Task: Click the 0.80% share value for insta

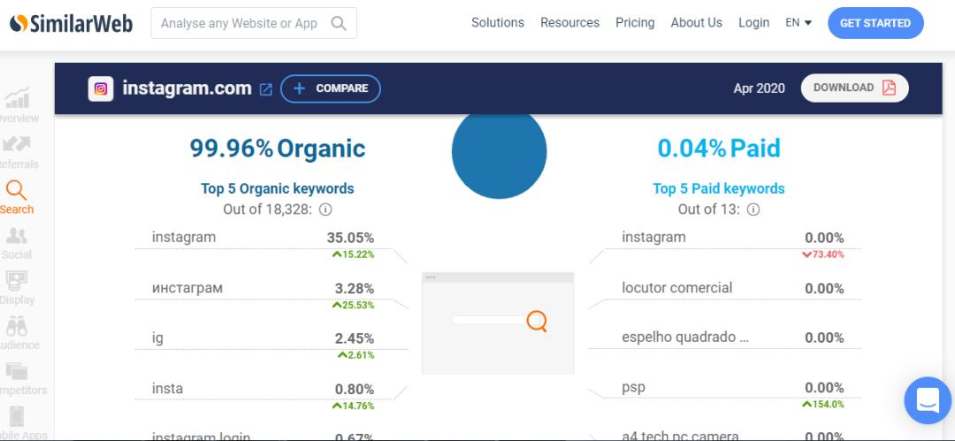Action: [355, 389]
